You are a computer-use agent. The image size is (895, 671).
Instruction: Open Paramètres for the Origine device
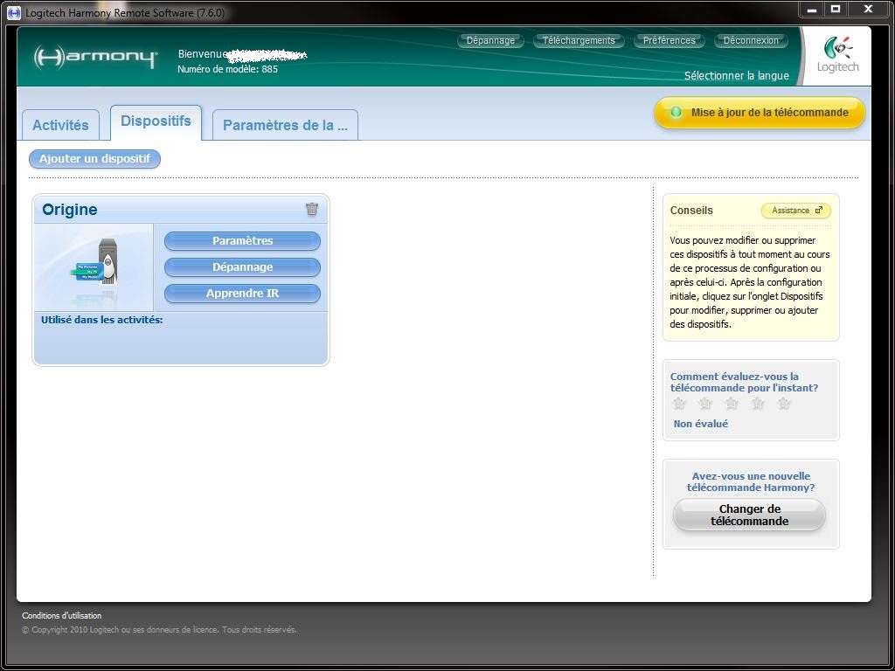click(x=243, y=241)
